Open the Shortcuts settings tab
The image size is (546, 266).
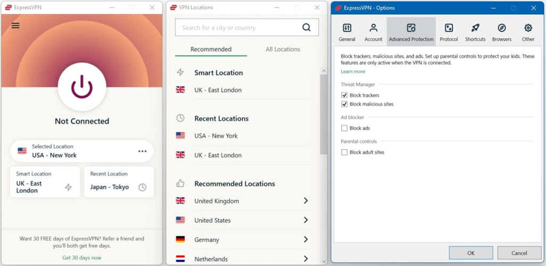[x=475, y=32]
